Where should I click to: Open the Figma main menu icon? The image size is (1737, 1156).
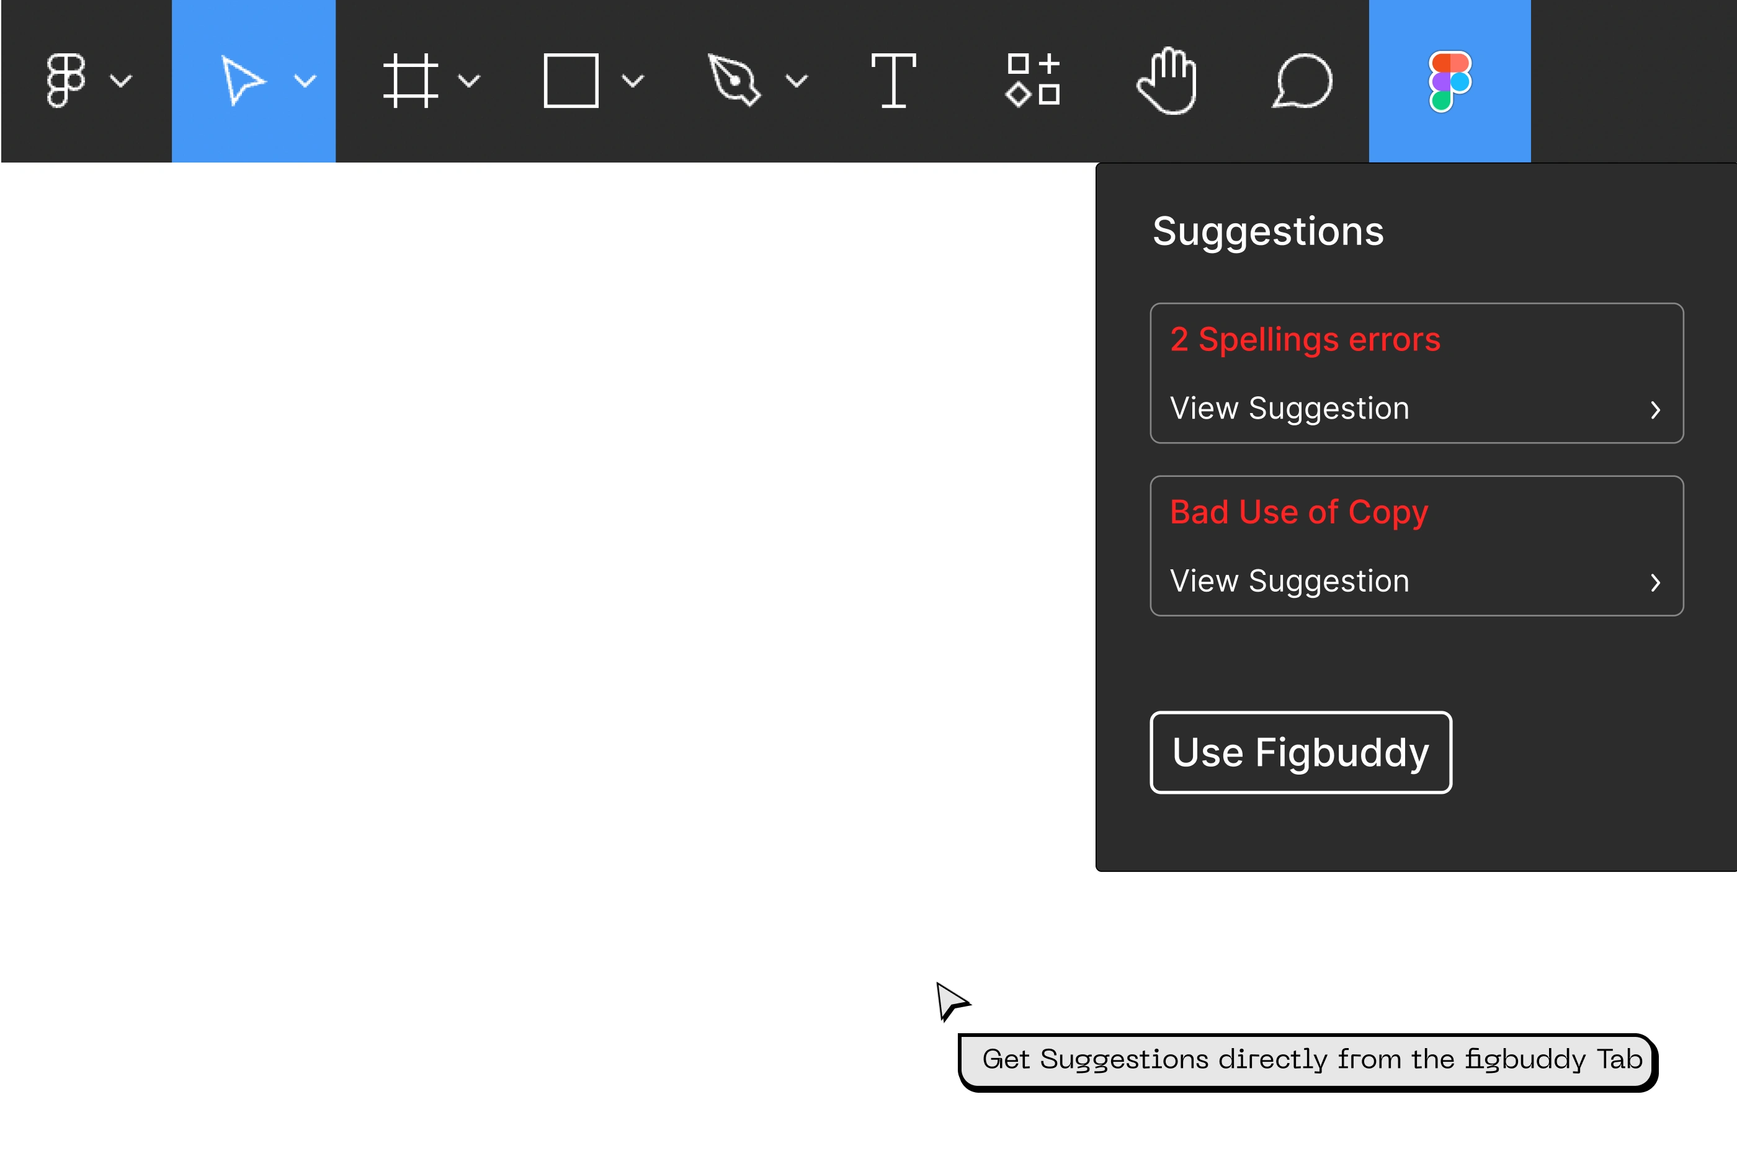point(66,81)
